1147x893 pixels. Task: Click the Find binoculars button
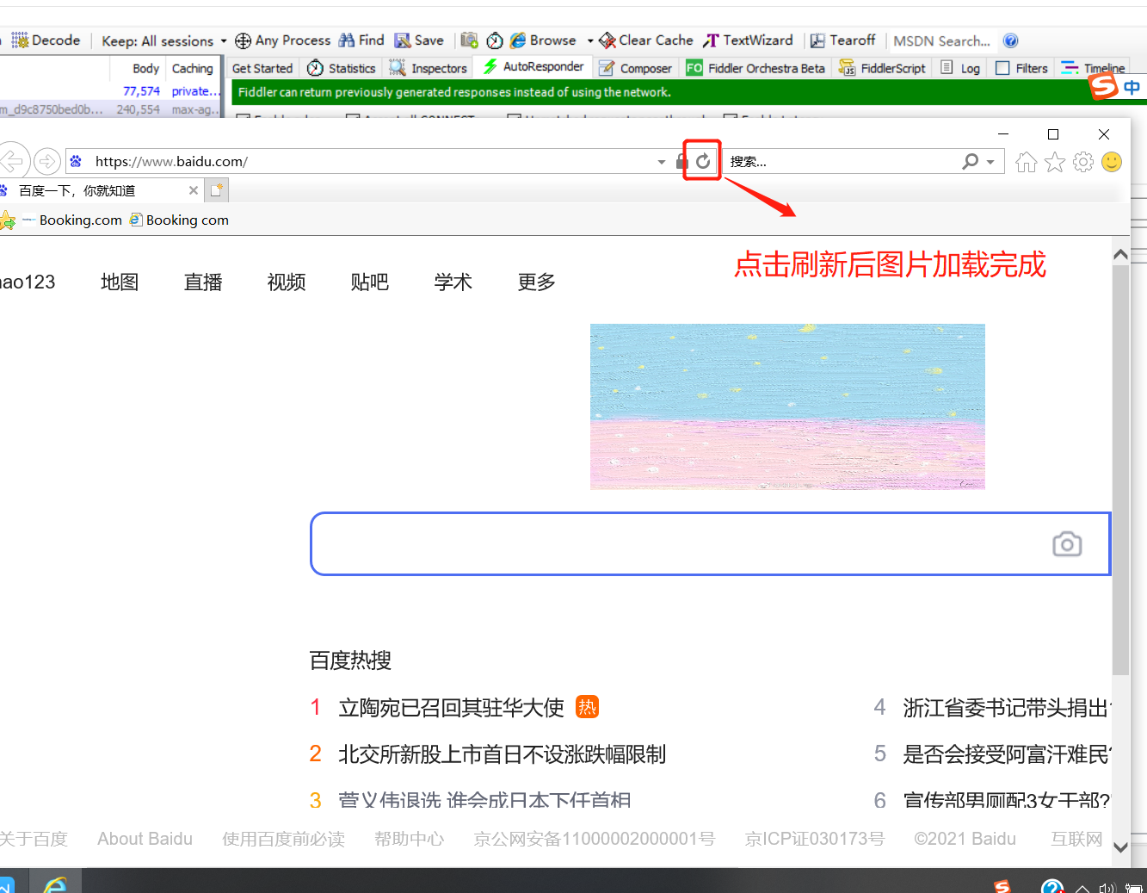pyautogui.click(x=361, y=40)
